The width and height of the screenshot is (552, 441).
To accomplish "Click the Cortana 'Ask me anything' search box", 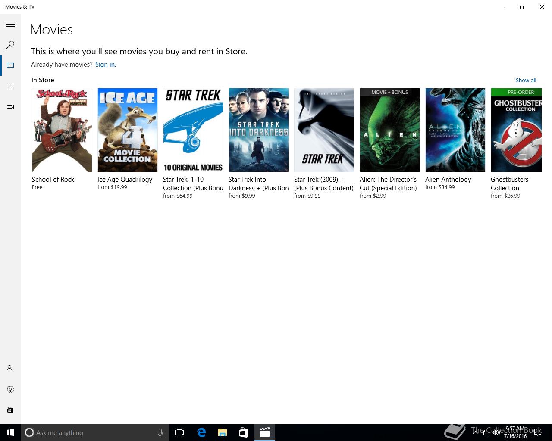I will coord(94,432).
